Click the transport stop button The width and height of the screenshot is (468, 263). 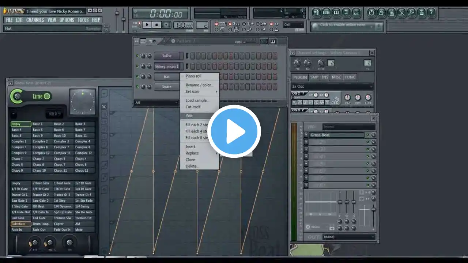pos(156,25)
